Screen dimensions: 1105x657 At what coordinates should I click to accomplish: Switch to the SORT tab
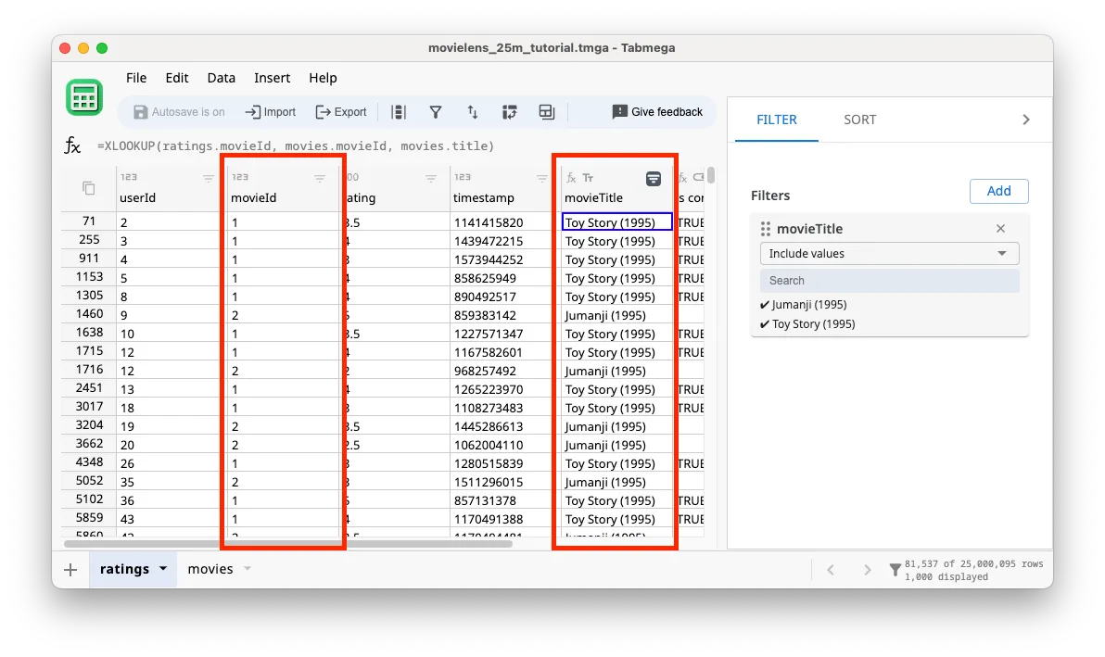pos(859,120)
